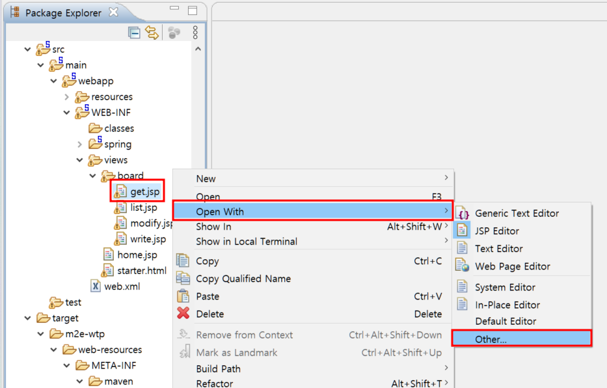Viewport: 607px width, 388px height.
Task: Collapse the web-resources folder
Action: pos(54,350)
